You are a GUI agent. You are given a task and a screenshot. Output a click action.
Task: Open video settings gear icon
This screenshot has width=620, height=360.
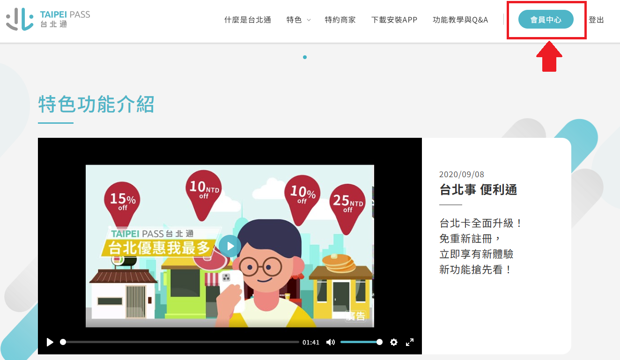click(x=394, y=342)
